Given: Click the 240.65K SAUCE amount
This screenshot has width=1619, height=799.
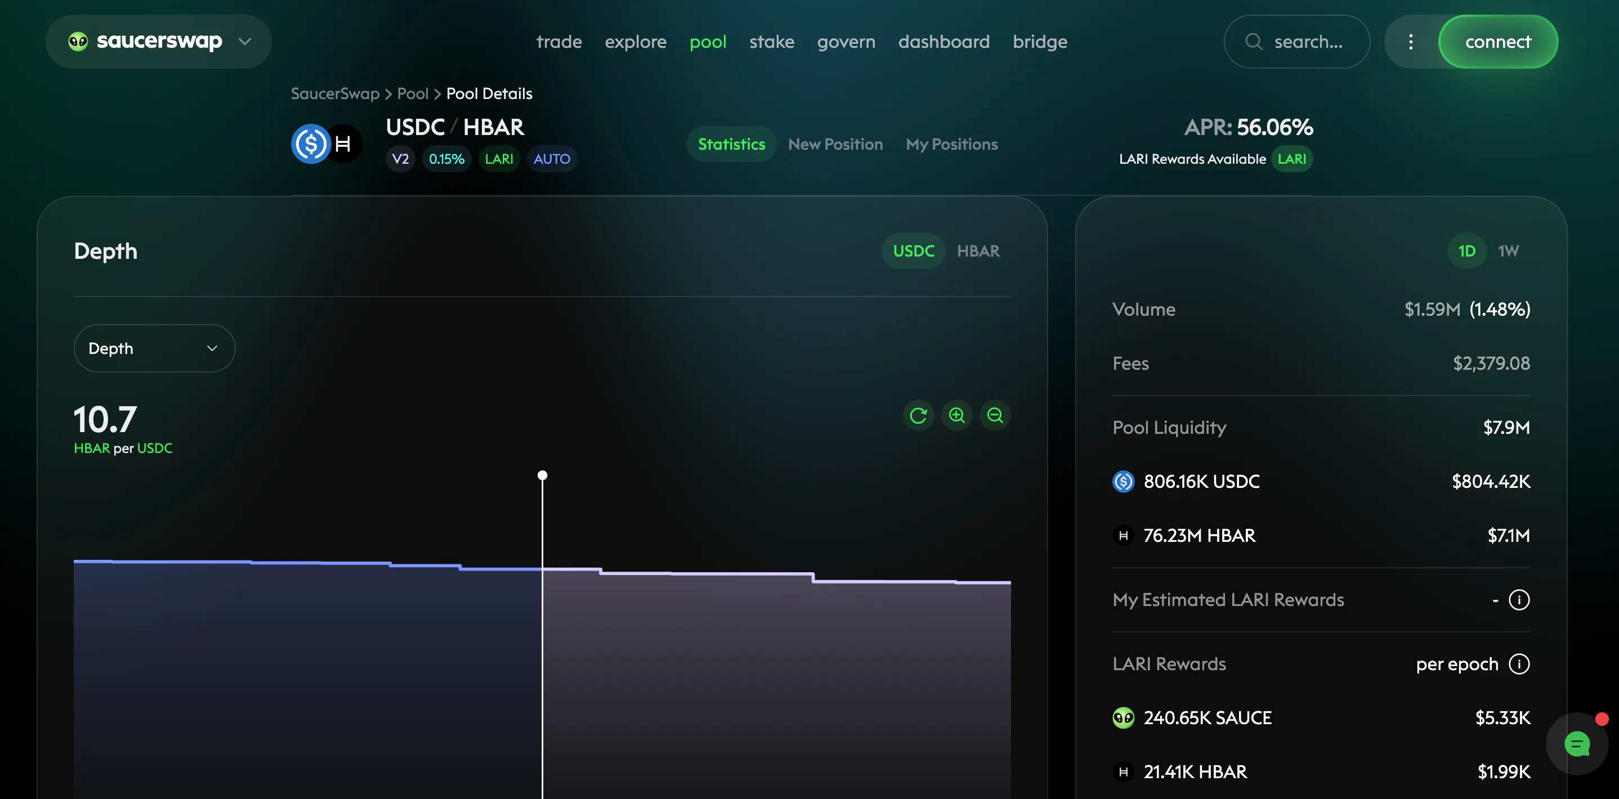Looking at the screenshot, I should pyautogui.click(x=1207, y=718).
